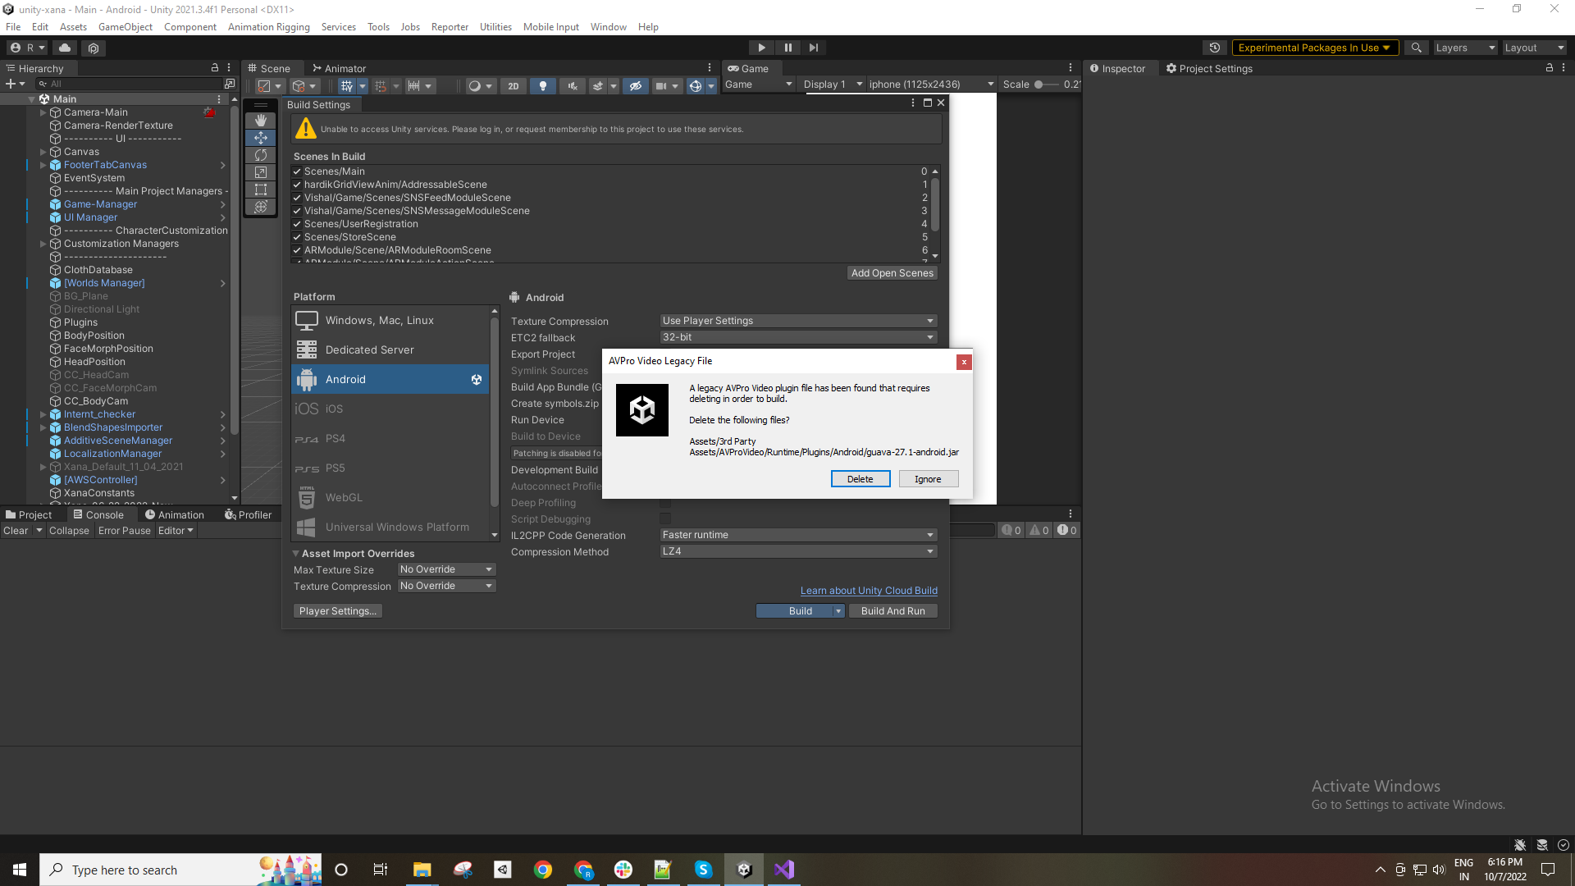Open the IL2CPP Code Generation dropdown
The height and width of the screenshot is (886, 1575).
pyautogui.click(x=796, y=535)
